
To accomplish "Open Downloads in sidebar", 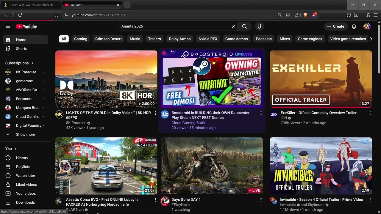I will (26, 202).
